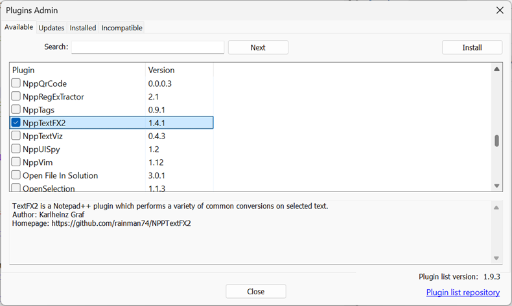Select the NppUISpy row name
The height and width of the screenshot is (306, 512).
point(41,149)
